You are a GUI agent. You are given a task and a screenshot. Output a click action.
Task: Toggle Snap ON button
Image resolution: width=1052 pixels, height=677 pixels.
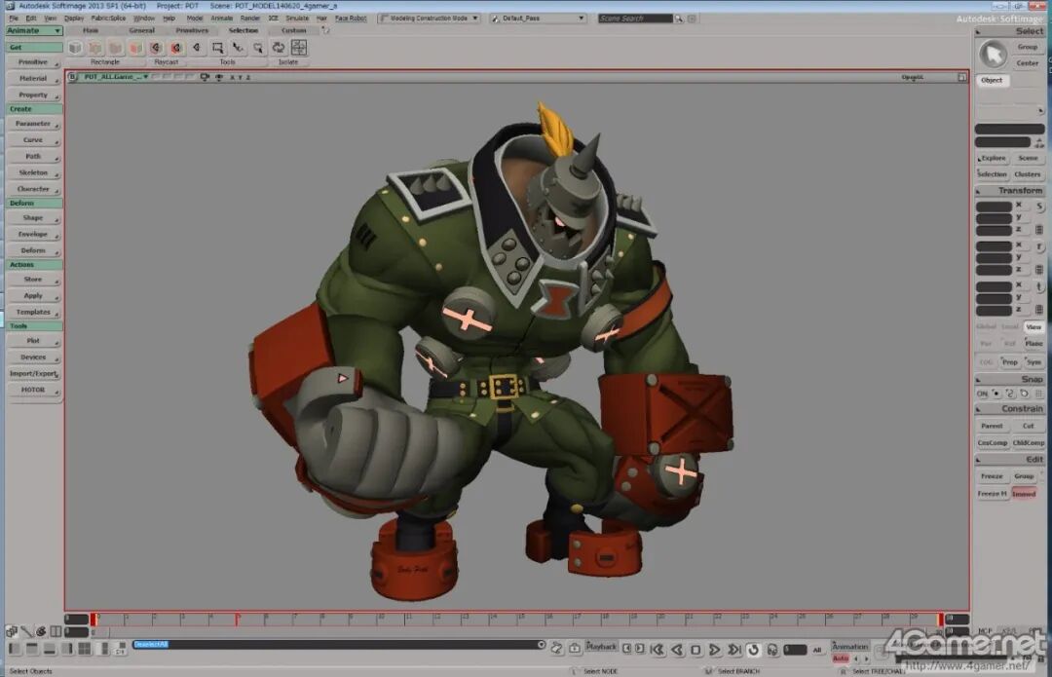[982, 394]
